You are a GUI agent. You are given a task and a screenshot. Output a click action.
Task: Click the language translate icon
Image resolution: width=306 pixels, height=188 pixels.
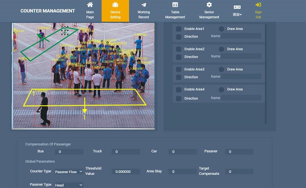(x=237, y=7)
